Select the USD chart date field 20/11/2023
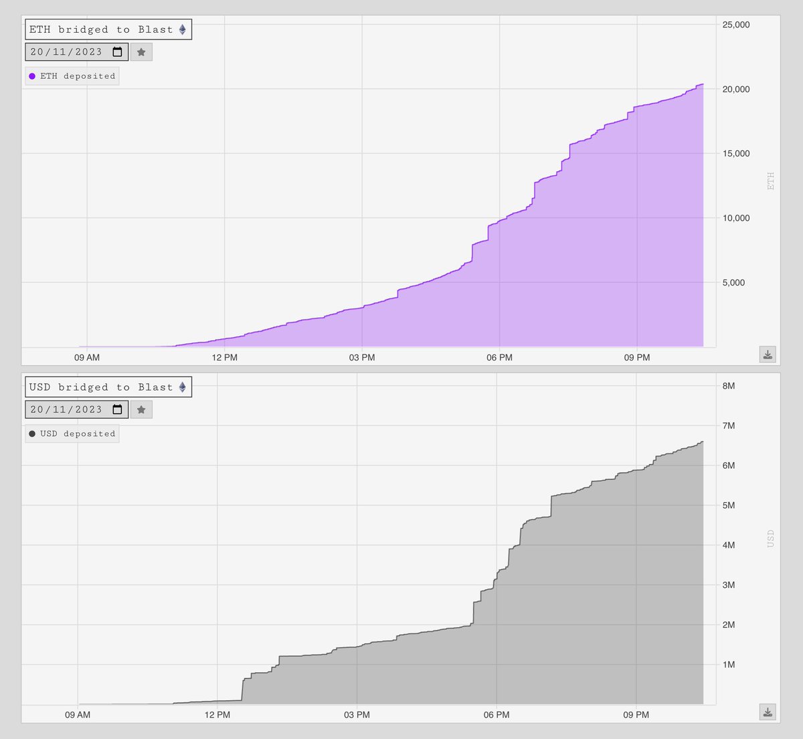Screen dimensions: 803x739 pos(77,410)
